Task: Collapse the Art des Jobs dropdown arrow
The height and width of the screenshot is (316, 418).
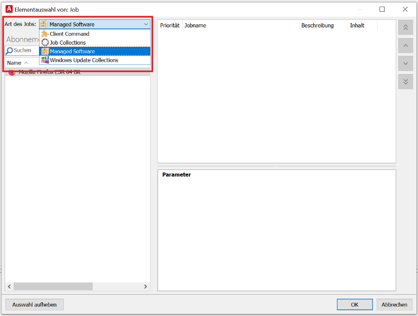Action: (x=146, y=24)
